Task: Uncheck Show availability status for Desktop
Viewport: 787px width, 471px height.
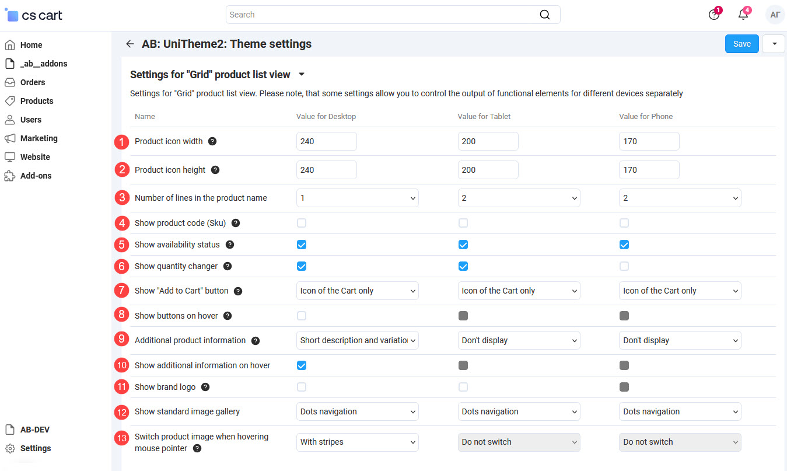Action: [x=302, y=245]
